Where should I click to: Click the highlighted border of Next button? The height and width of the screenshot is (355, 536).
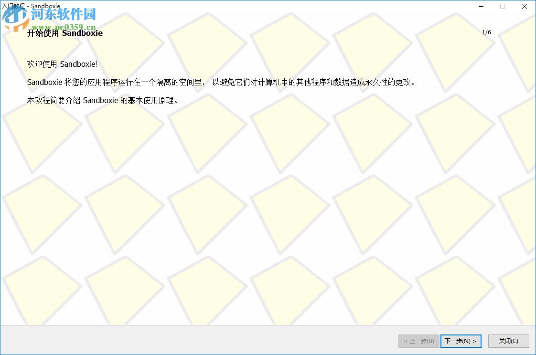460,334
